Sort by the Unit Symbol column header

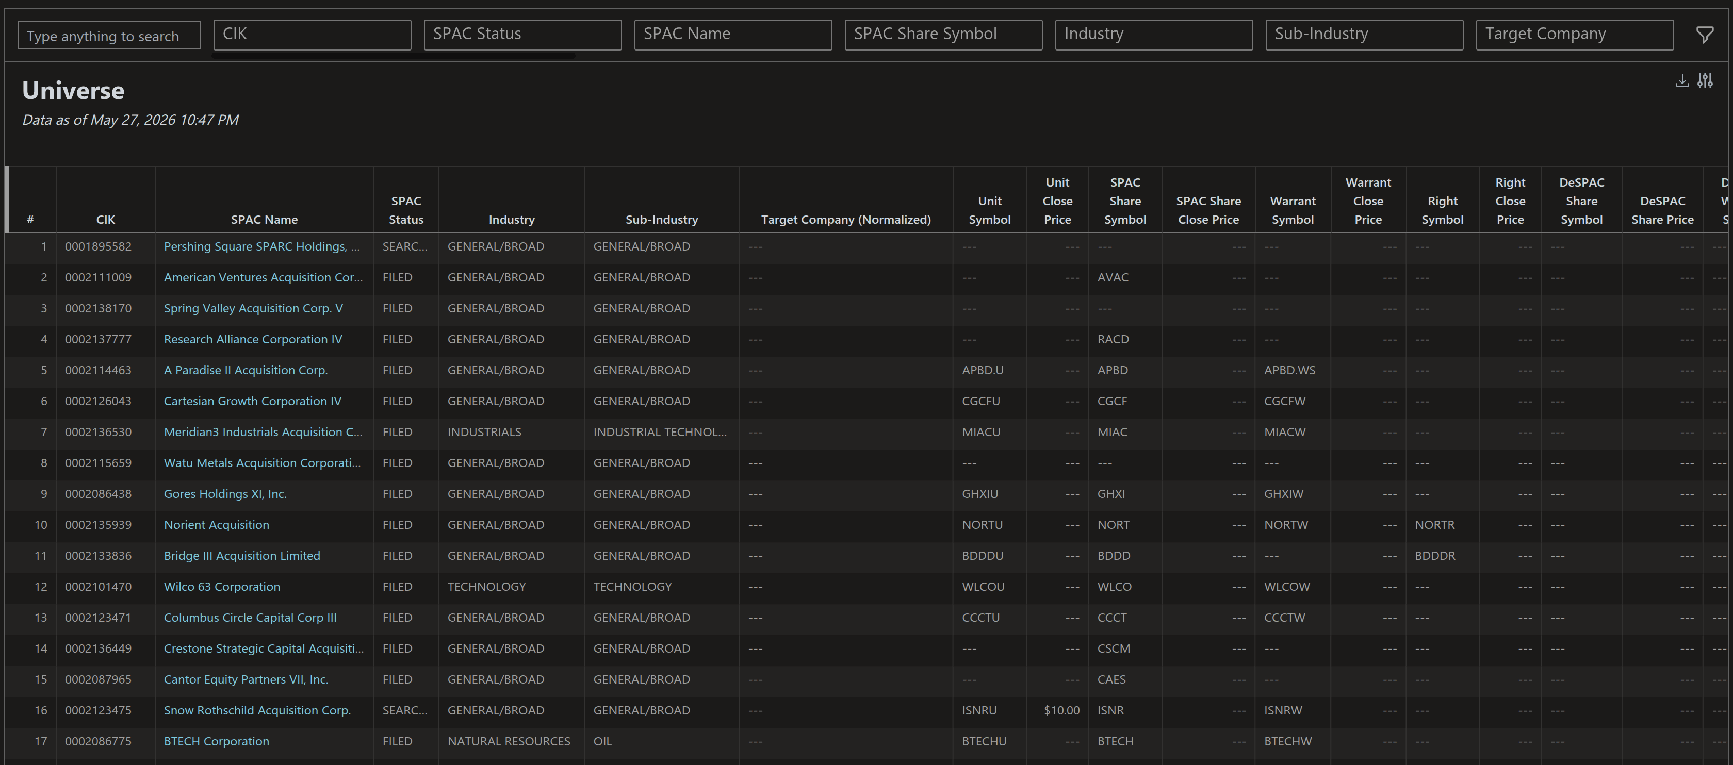point(990,210)
